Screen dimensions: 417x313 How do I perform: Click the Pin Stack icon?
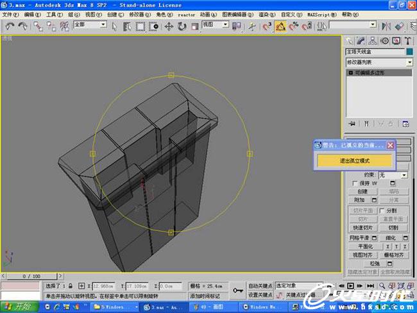point(352,124)
